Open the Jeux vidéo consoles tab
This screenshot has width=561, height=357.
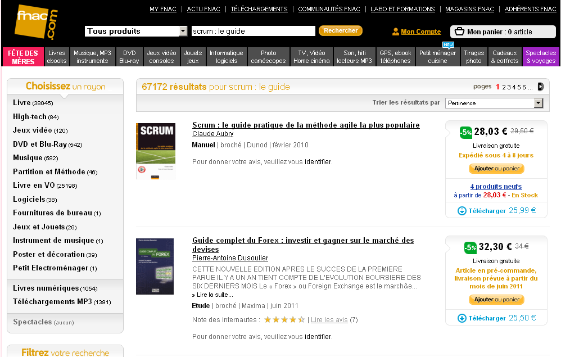click(161, 57)
